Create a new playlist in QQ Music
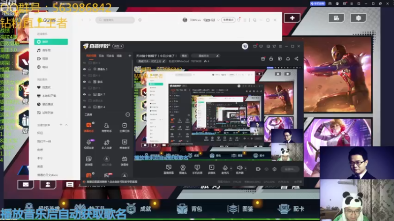Viewport: 394px width, 221px height. 61,125
